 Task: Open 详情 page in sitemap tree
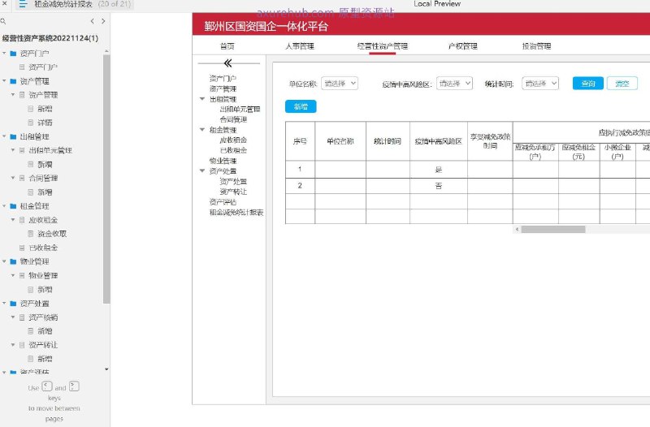45,123
